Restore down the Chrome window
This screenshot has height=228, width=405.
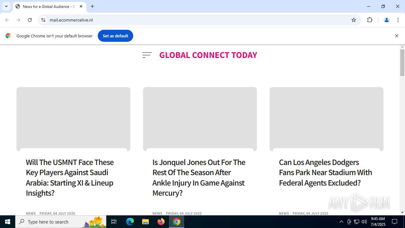(383, 6)
